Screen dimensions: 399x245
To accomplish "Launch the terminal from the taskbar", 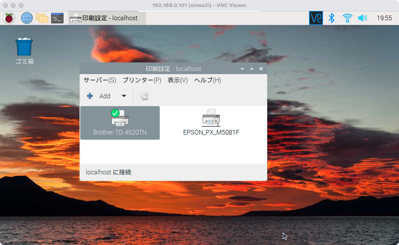I will (x=57, y=18).
